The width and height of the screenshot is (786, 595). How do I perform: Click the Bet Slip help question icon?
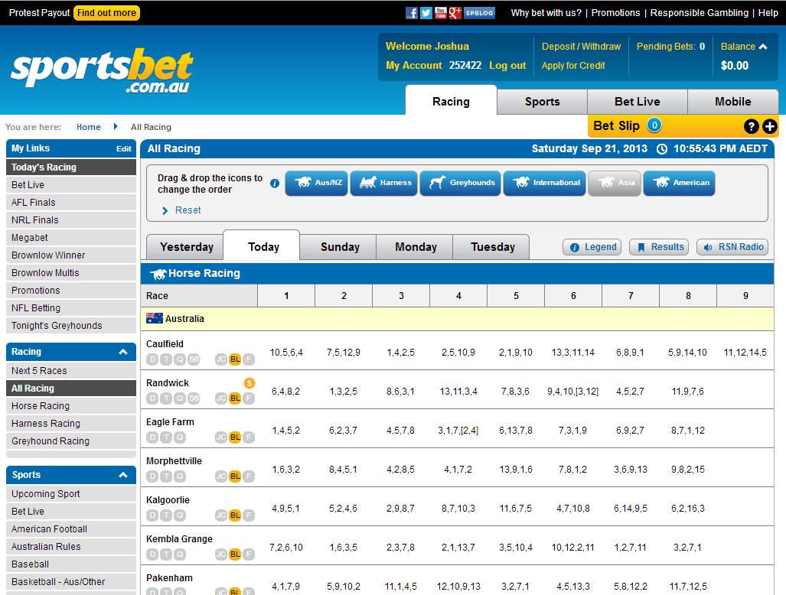point(751,127)
